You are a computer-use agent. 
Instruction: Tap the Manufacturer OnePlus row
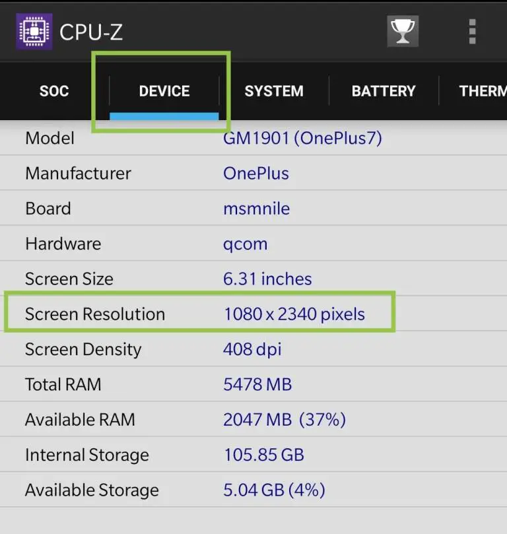[253, 173]
